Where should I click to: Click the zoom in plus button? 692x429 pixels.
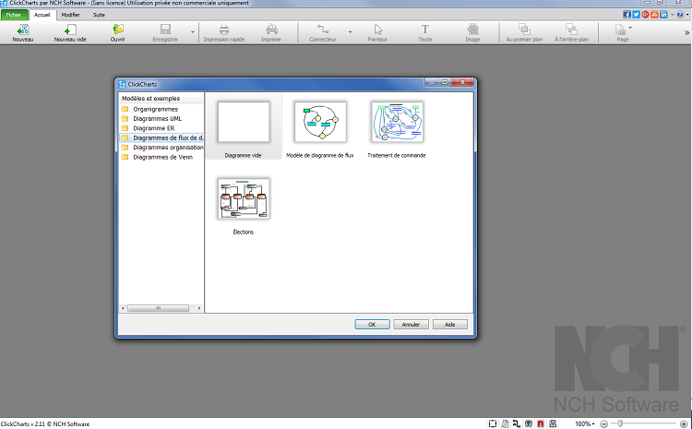684,424
